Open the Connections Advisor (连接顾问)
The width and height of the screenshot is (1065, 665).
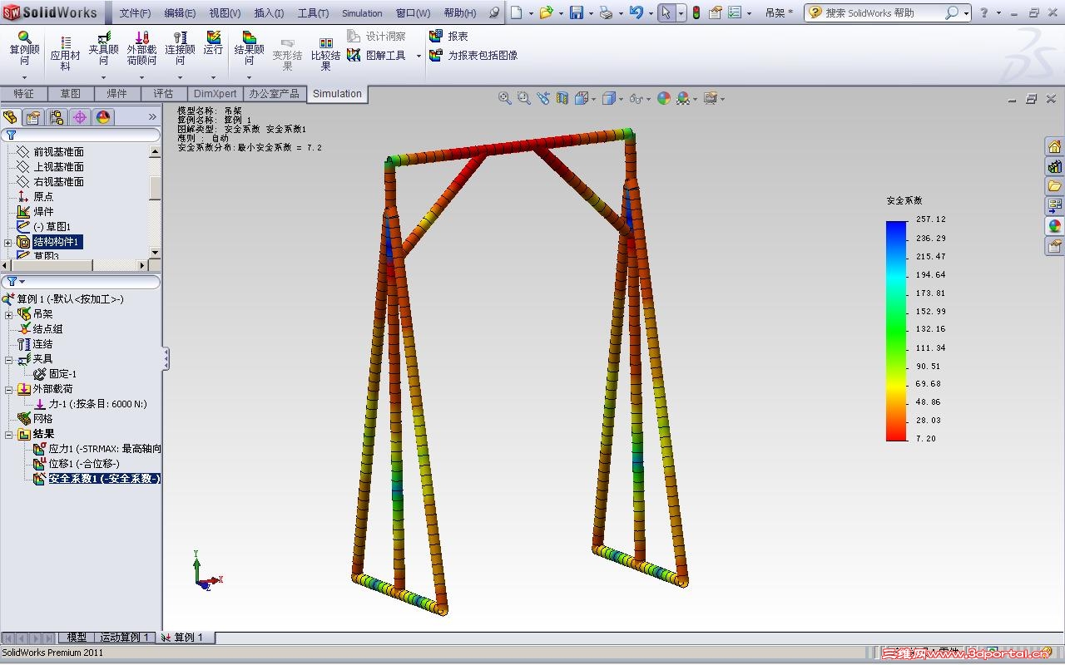click(180, 48)
